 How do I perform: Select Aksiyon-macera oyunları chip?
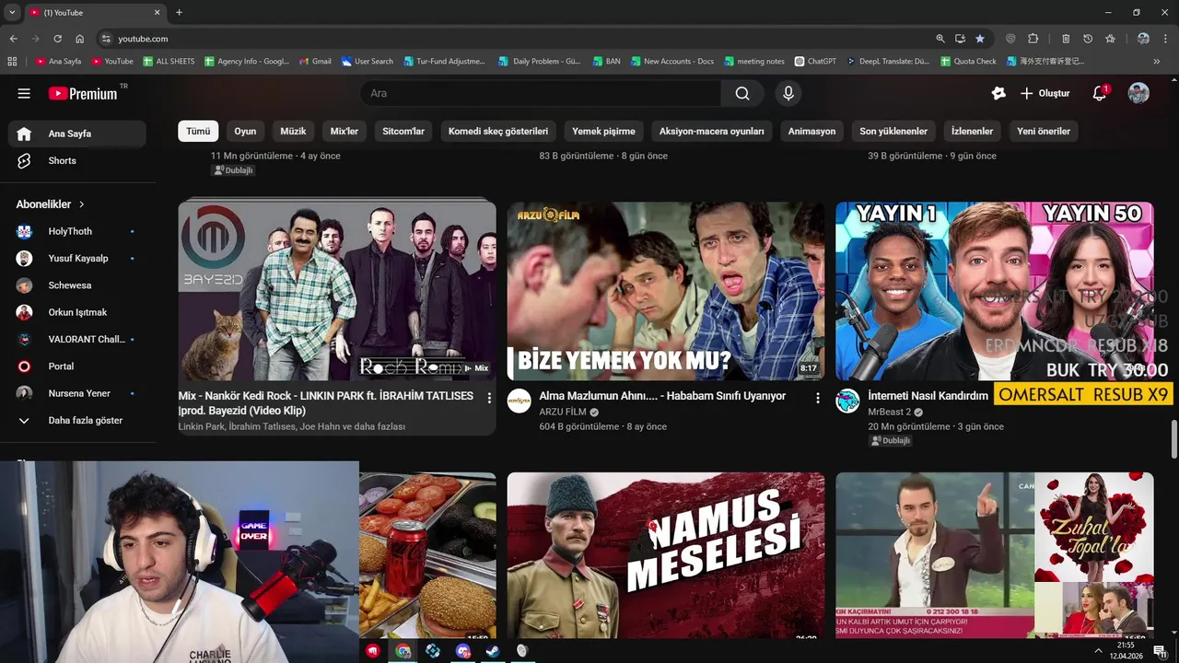coord(712,131)
